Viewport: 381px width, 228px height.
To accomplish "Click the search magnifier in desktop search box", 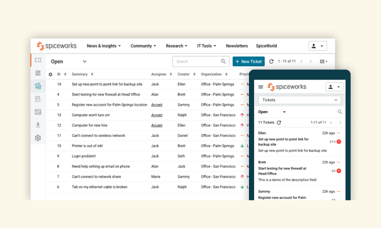I will coord(223,61).
